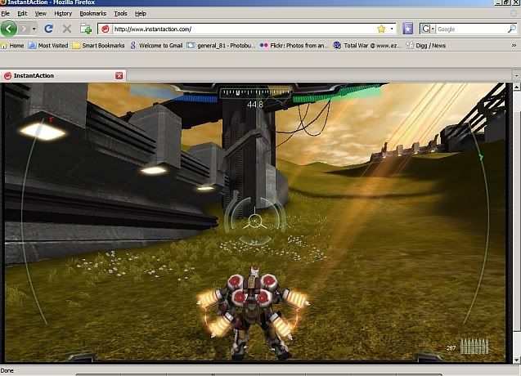This screenshot has height=376, width=521.
Task: Open the Most Visited bookmarks folder
Action: click(x=49, y=46)
